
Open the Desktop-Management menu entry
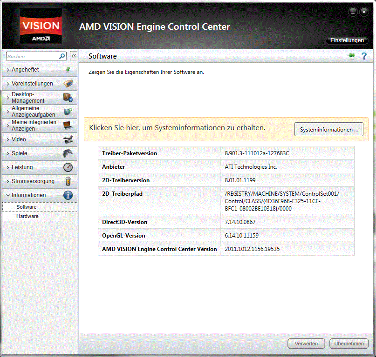(x=40, y=98)
